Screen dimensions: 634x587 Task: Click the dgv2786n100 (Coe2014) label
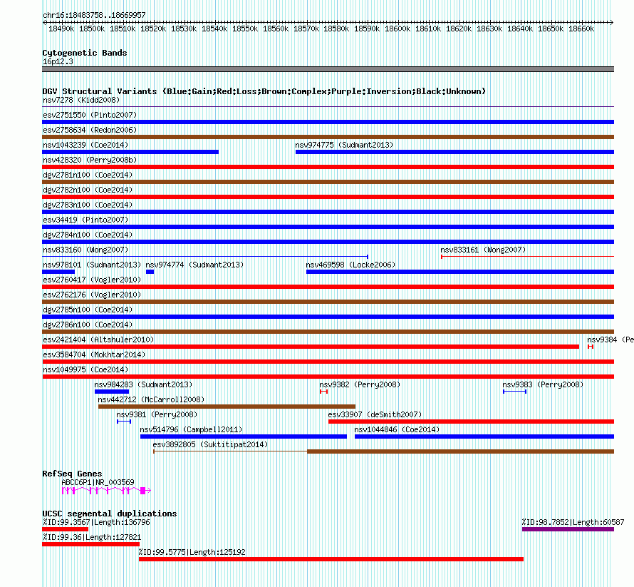88,325
